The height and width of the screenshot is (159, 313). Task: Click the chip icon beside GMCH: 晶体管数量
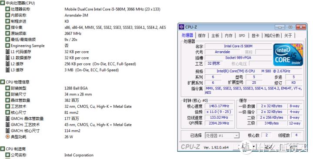[x=7, y=119]
